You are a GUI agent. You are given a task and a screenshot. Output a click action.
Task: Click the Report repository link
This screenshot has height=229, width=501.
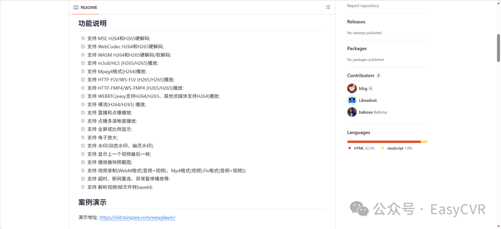pos(363,6)
